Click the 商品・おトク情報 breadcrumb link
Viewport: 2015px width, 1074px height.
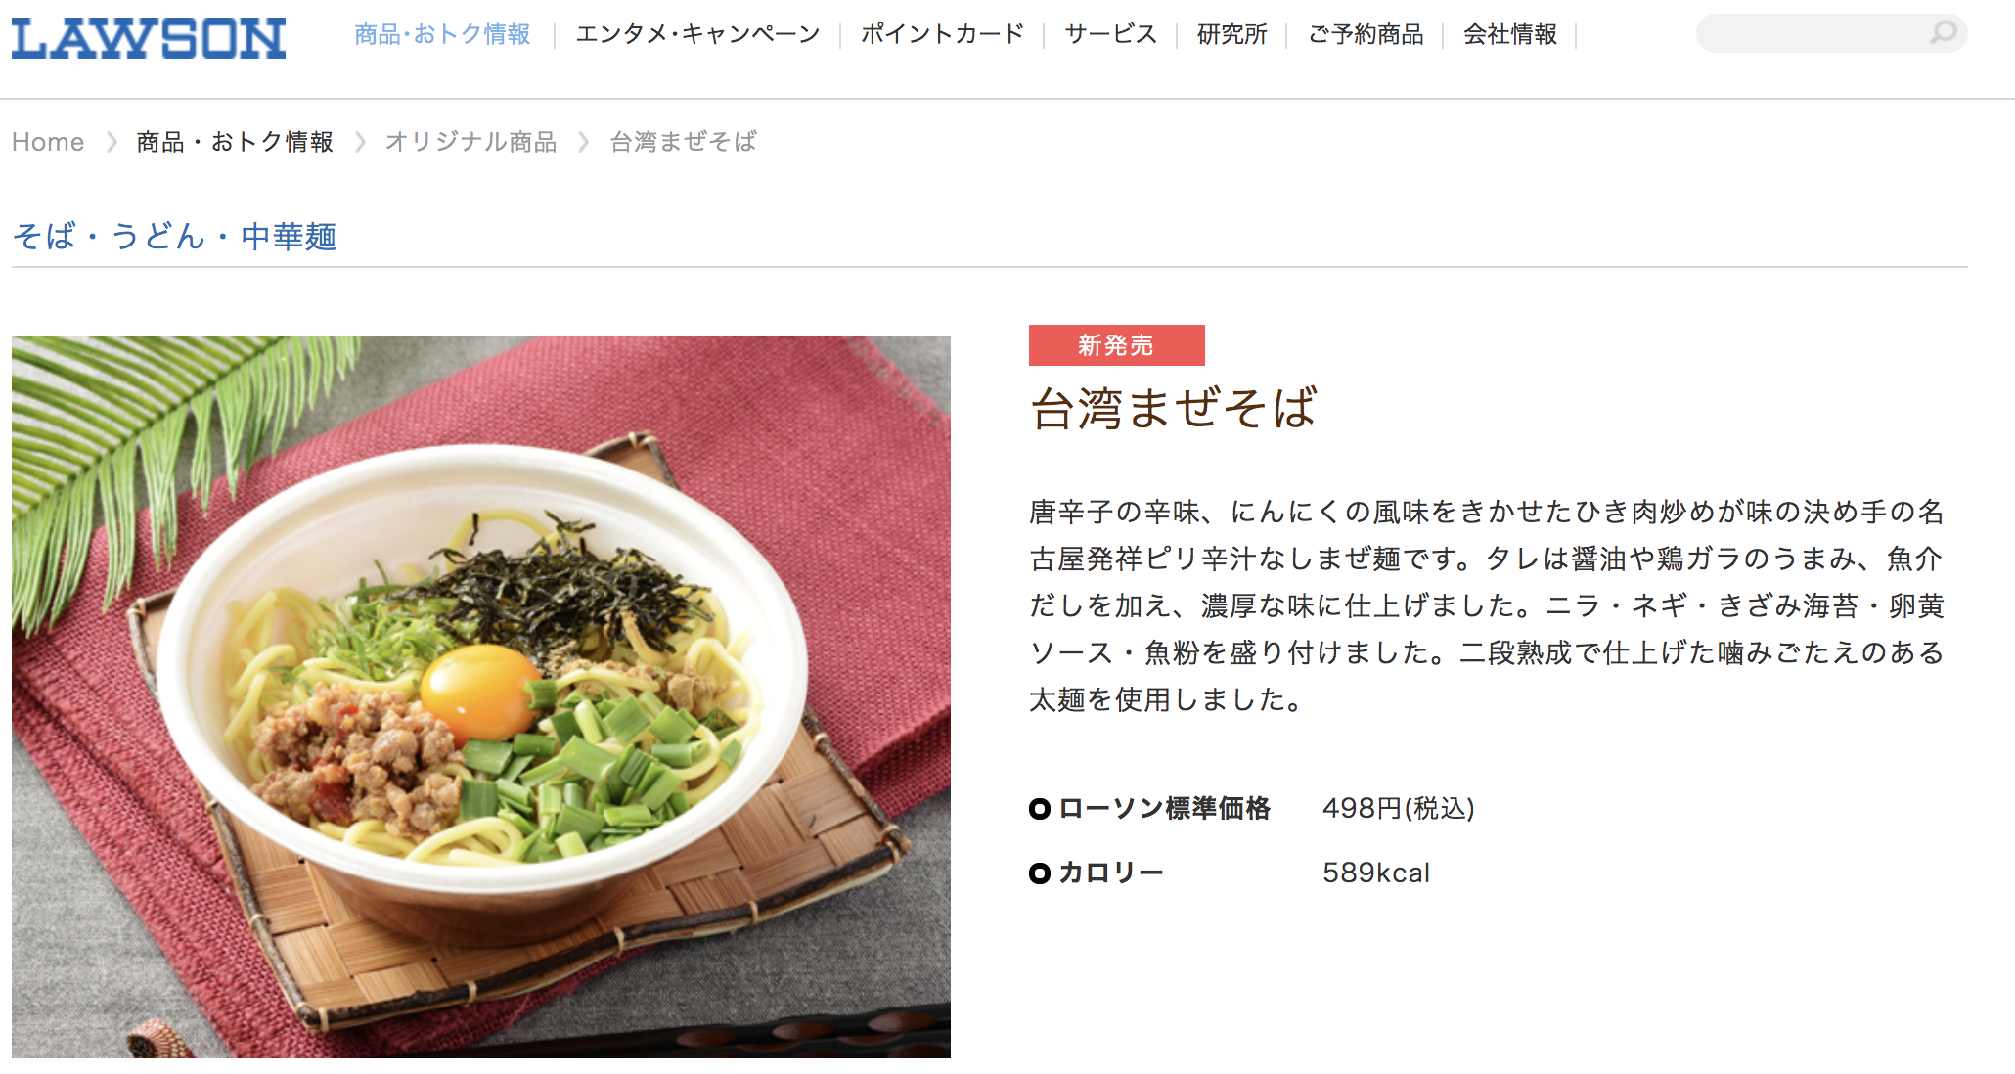click(x=235, y=142)
